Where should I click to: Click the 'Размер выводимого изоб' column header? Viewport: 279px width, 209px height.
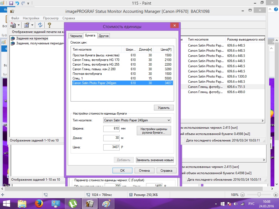point(245,39)
